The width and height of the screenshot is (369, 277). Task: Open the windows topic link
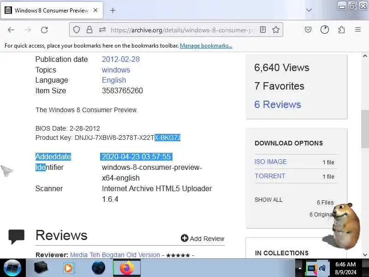tap(116, 70)
